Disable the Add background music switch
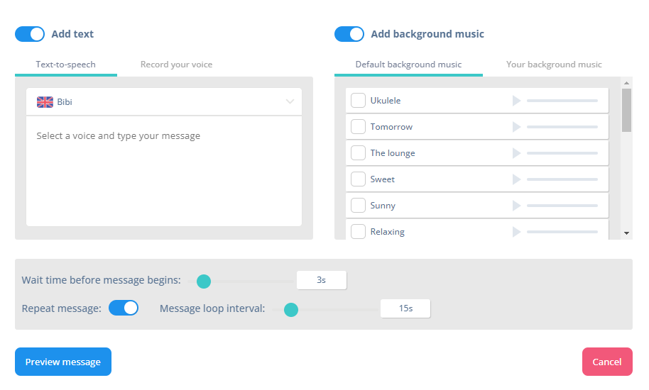The width and height of the screenshot is (649, 390). coord(349,34)
